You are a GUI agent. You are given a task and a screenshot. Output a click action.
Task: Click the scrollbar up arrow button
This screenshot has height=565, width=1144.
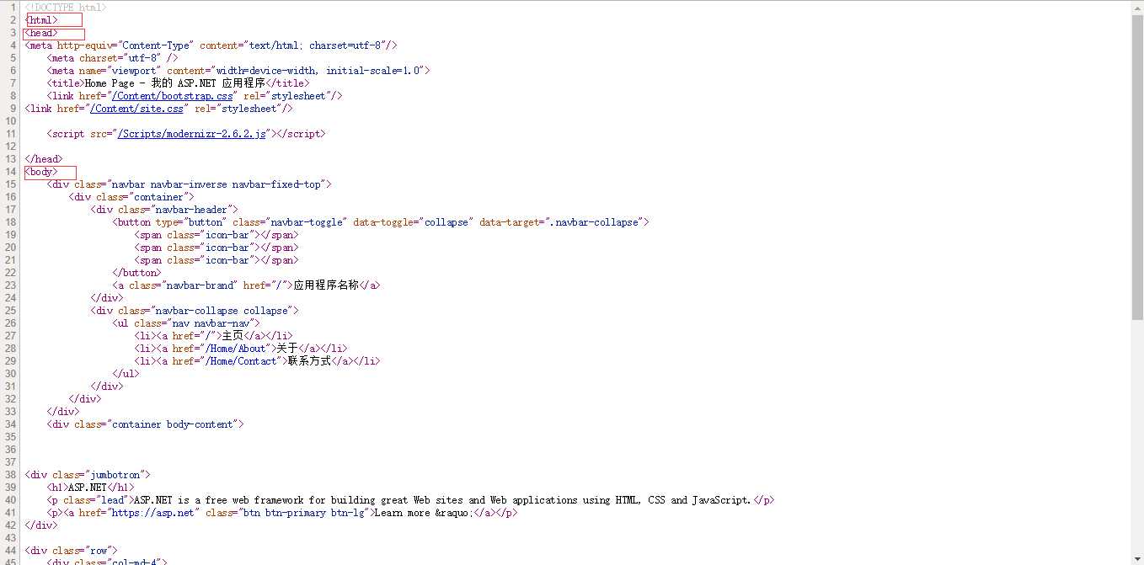coord(1137,7)
